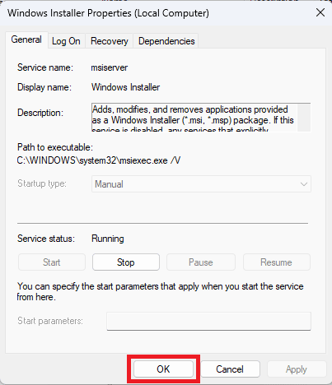Screen dimensions: 332x385
Task: Click the Windows Installer display name value
Action: [125, 87]
